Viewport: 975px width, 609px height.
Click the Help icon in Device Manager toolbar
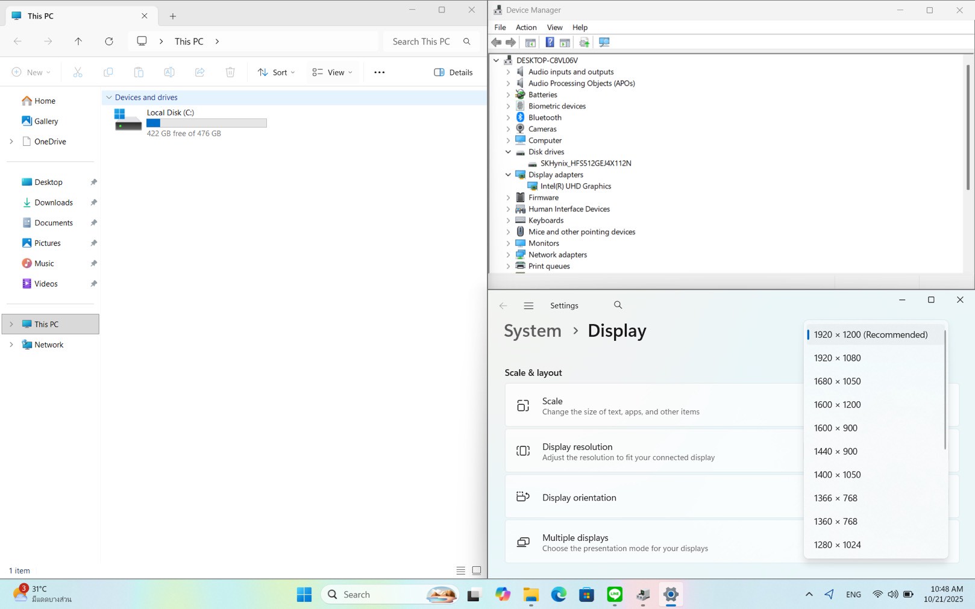(550, 42)
